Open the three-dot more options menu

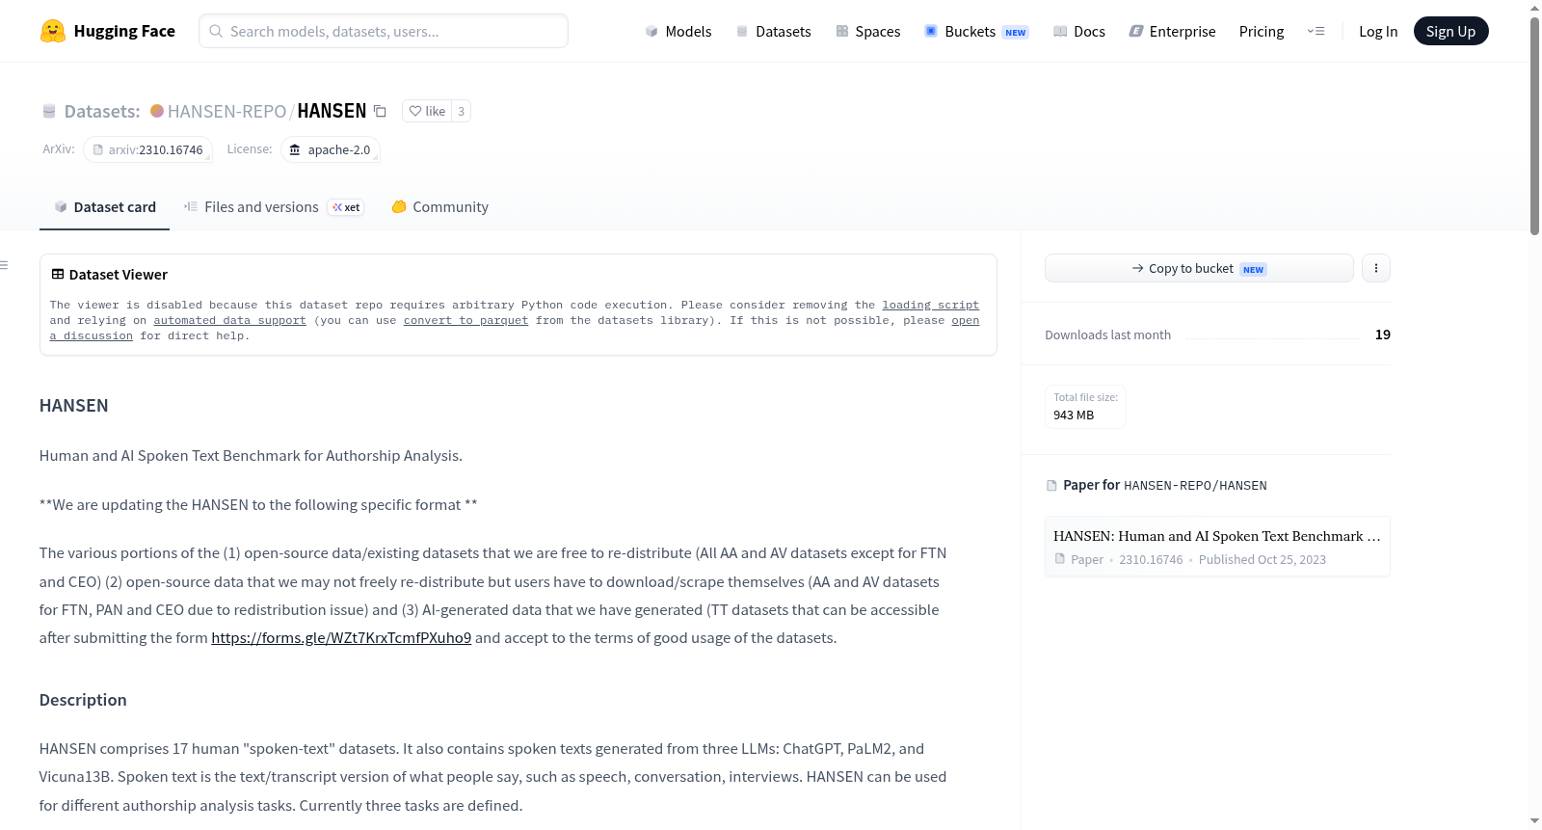coord(1376,268)
